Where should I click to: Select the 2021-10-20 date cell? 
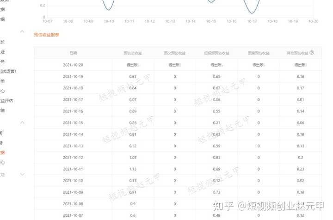click(73, 65)
